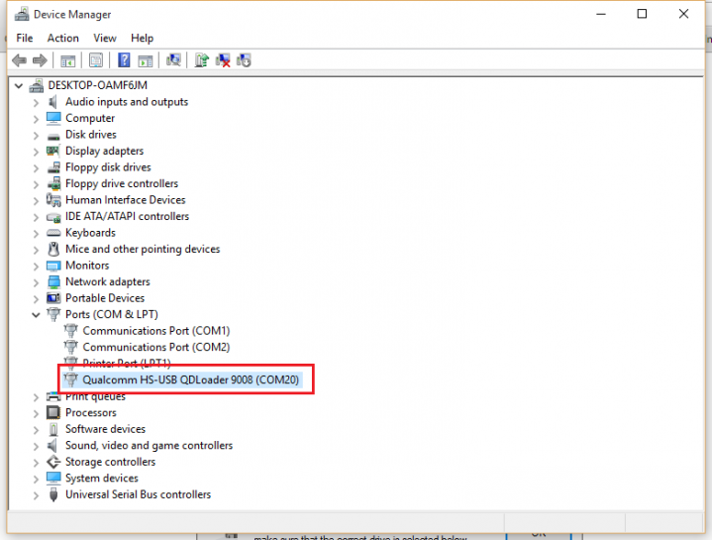Click the Back arrow toolbar button
This screenshot has height=540, width=712.
pos(19,60)
